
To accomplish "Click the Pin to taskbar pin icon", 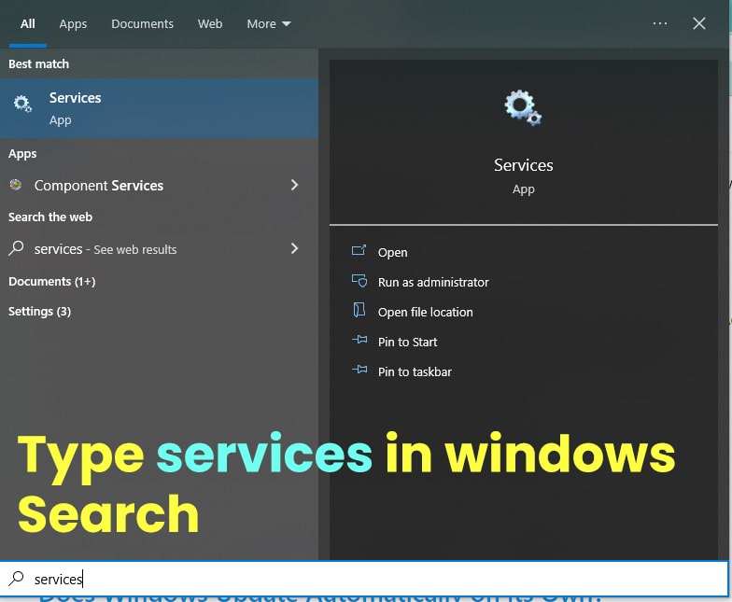I will coord(359,371).
